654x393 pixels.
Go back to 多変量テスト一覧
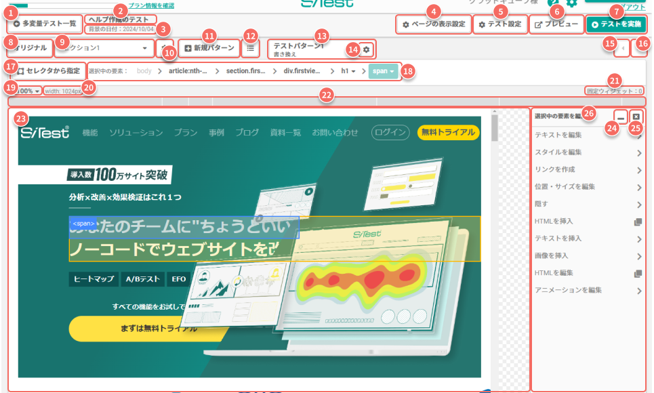[x=44, y=24]
